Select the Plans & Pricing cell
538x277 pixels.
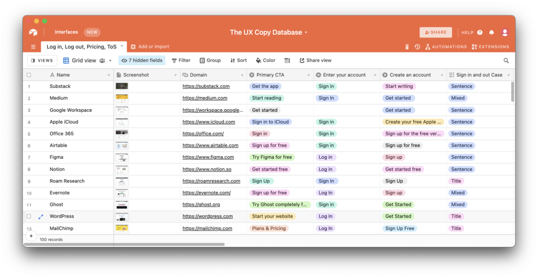pyautogui.click(x=281, y=228)
